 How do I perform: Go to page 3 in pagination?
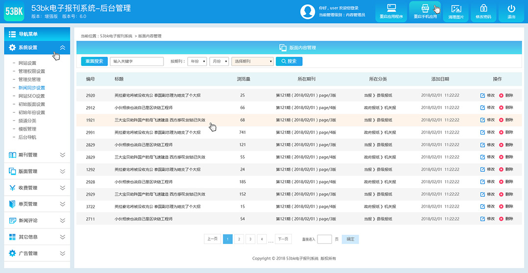[x=250, y=239]
